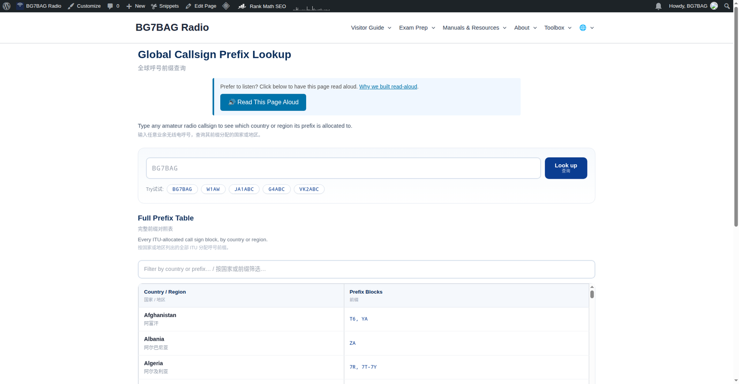The height and width of the screenshot is (384, 739).
Task: Click the prefix table scrollbar thumb
Action: 592,294
